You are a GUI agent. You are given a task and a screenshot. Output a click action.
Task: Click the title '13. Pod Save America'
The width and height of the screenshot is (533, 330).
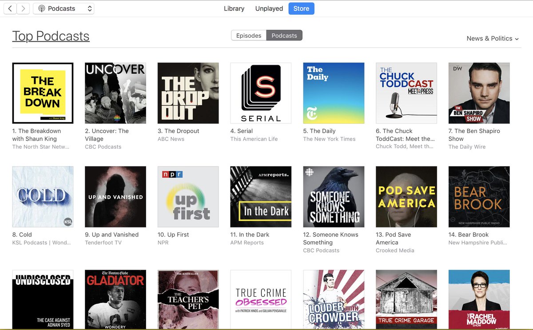point(394,239)
